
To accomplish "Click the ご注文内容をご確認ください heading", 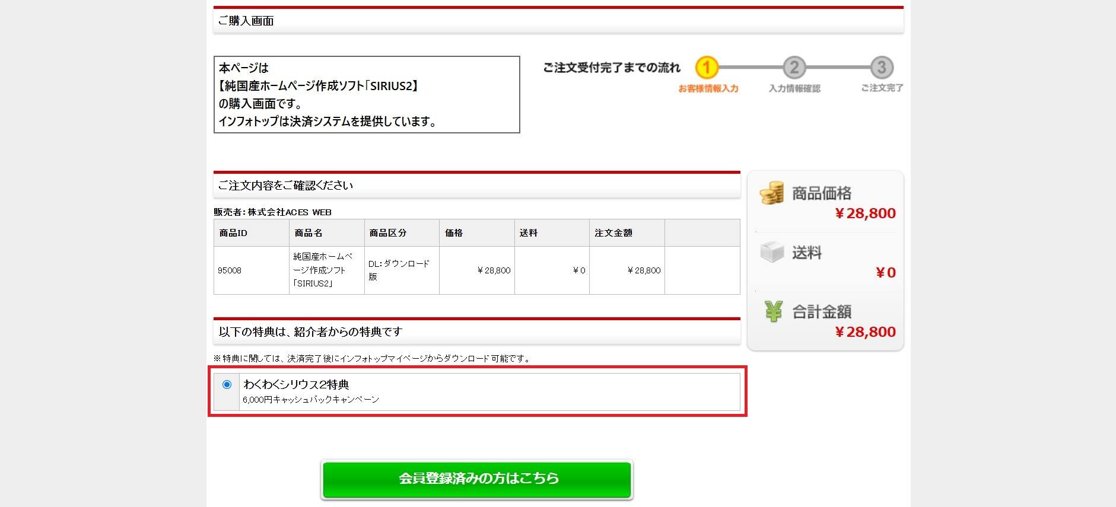I will coord(285,186).
